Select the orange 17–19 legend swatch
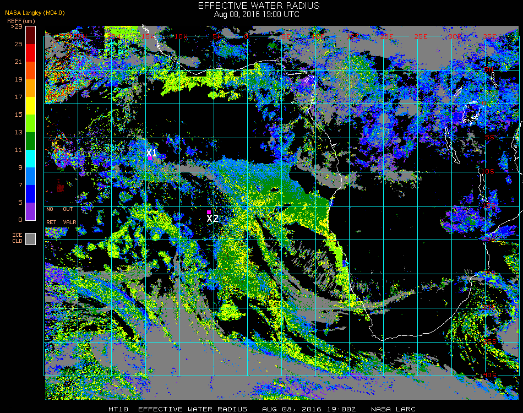 31,88
